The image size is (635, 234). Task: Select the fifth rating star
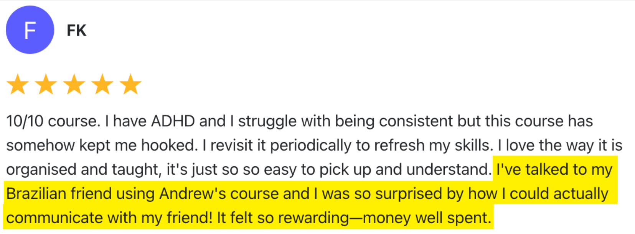point(130,84)
